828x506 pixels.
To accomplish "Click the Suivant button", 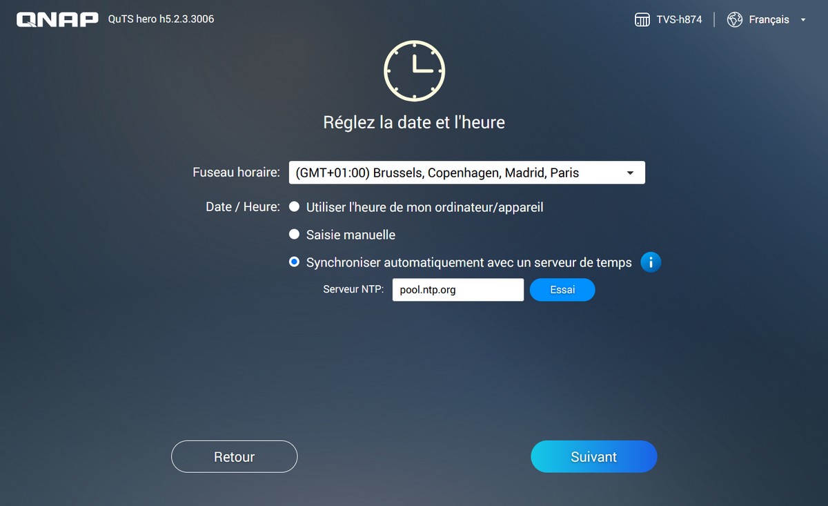I will (593, 457).
